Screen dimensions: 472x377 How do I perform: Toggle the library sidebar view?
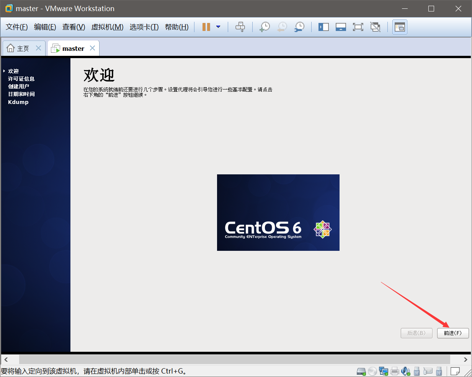323,27
